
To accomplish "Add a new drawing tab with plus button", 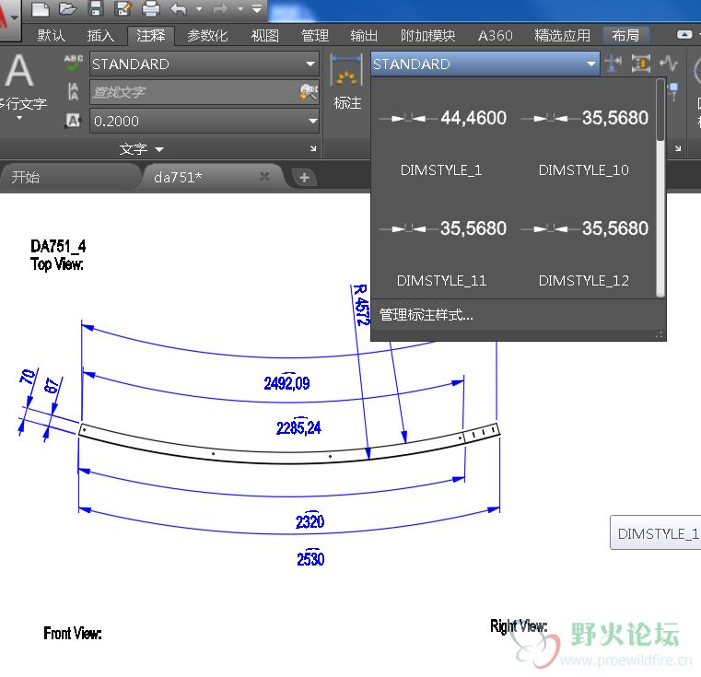I will (x=304, y=178).
